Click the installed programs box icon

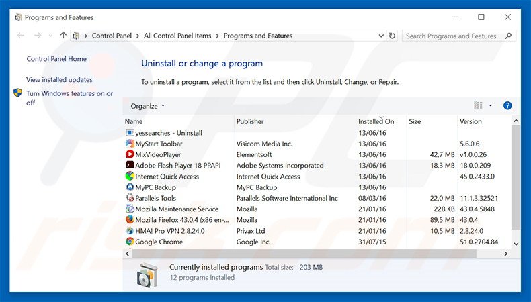(x=147, y=275)
